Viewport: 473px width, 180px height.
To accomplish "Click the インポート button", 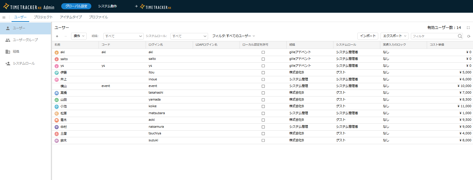I will (x=368, y=36).
